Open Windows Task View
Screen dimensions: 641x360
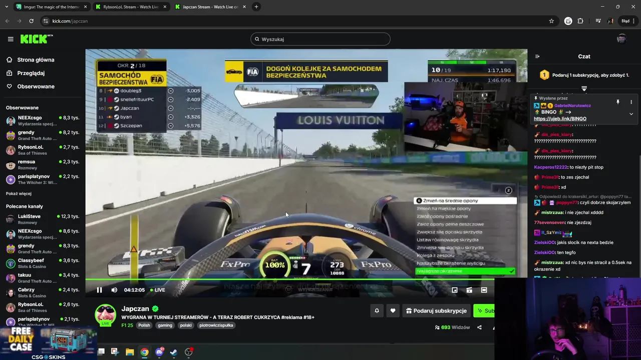point(101,352)
